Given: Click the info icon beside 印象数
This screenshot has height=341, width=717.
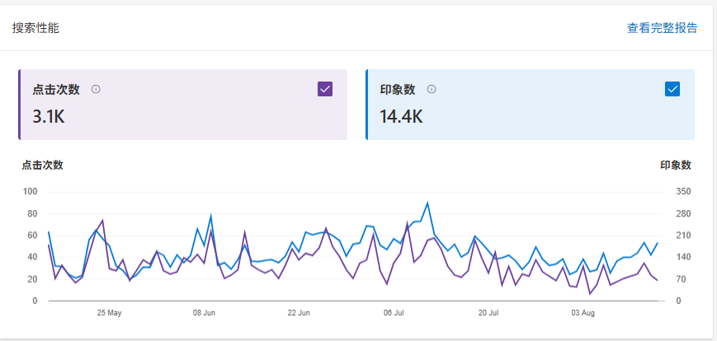Looking at the screenshot, I should coord(432,89).
